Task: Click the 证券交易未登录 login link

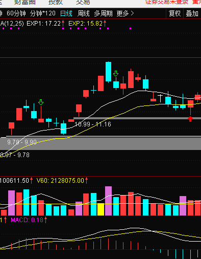Action: pyautogui.click(x=167, y=2)
